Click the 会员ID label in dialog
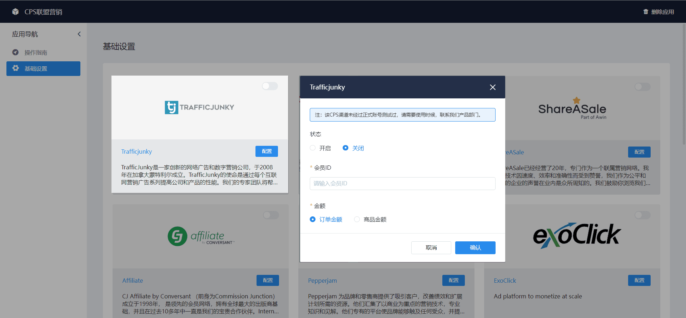This screenshot has height=318, width=686. coord(323,168)
